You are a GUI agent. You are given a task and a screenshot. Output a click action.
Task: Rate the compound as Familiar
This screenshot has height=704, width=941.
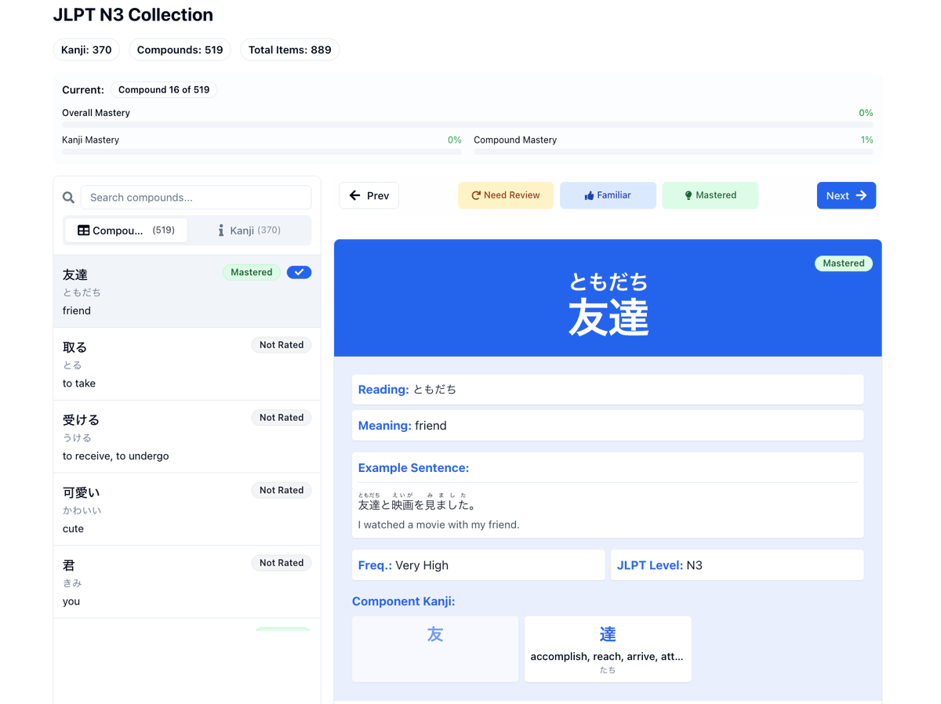pyautogui.click(x=608, y=195)
